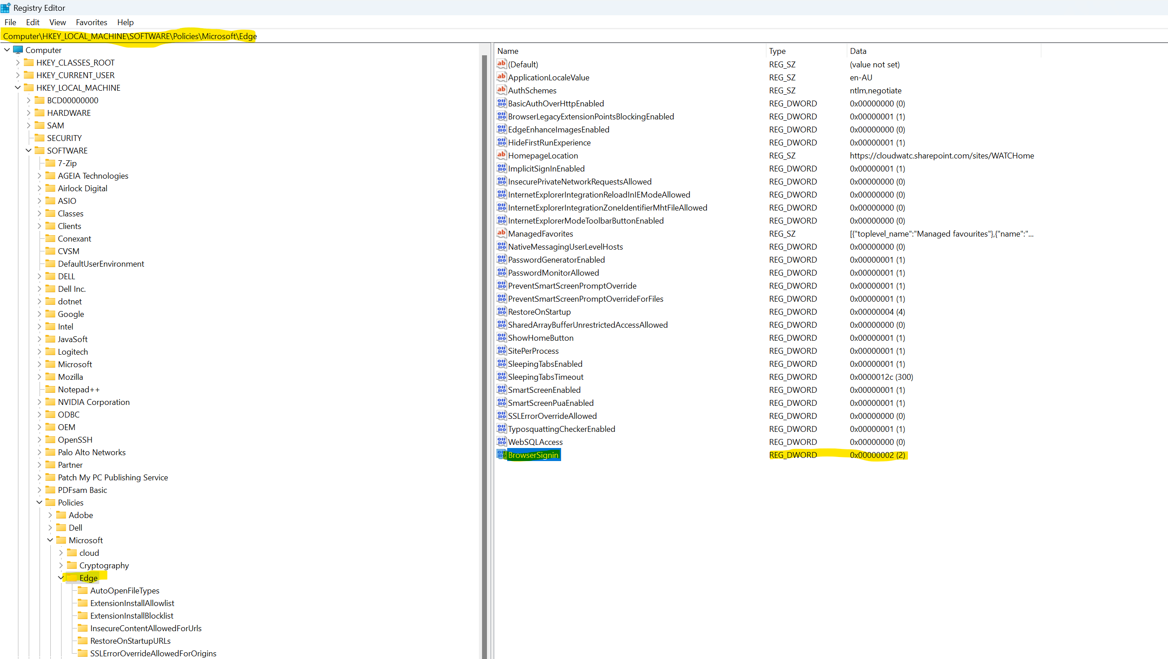
Task: Click the ExtensionInstallBlocklist folder icon
Action: [x=83, y=615]
